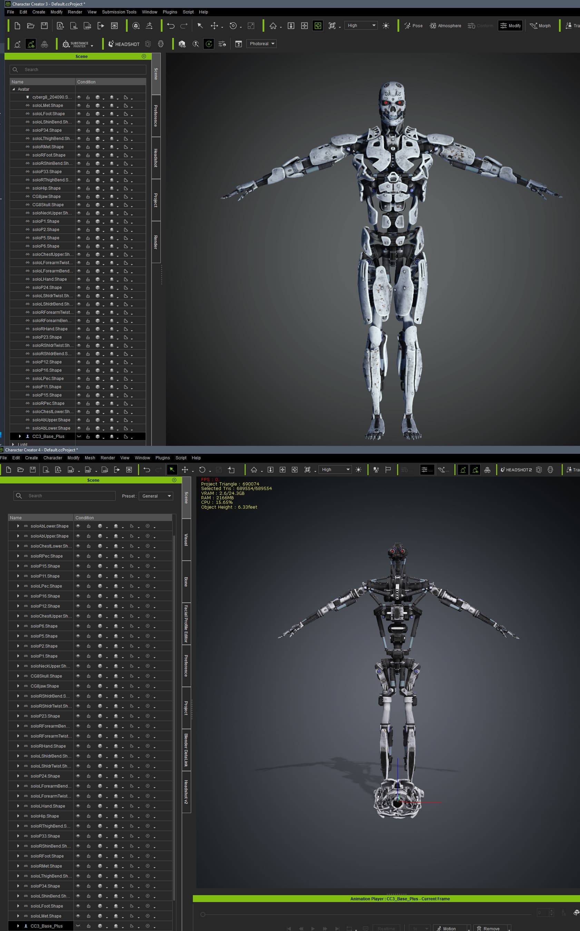The width and height of the screenshot is (580, 931).
Task: Open Render menu in Character Creator 3
Action: pyautogui.click(x=75, y=12)
